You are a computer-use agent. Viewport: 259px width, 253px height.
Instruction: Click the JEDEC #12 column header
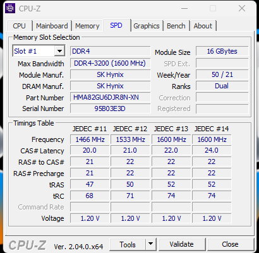pyautogui.click(x=130, y=129)
